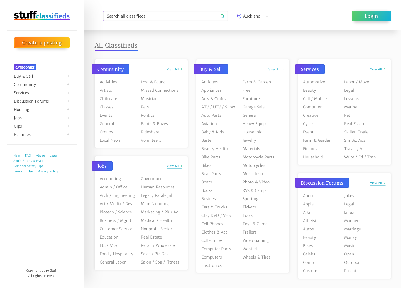This screenshot has height=288, width=401.
Task: Open the Discussion Forums section header
Action: [322, 183]
